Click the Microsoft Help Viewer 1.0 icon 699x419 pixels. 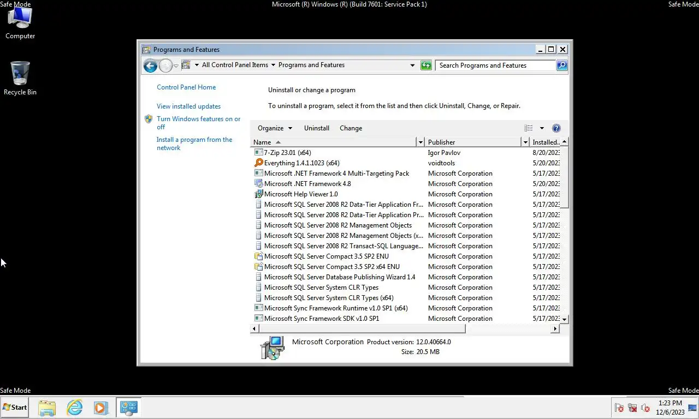pos(259,194)
